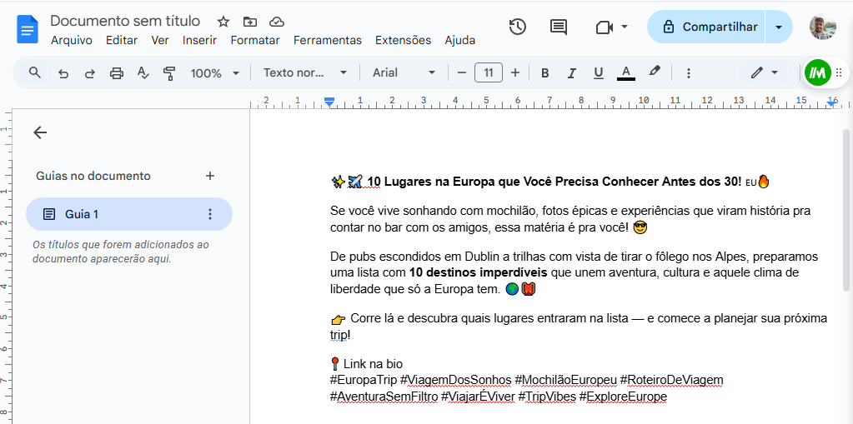
Task: Click the spell check icon
Action: tap(143, 73)
